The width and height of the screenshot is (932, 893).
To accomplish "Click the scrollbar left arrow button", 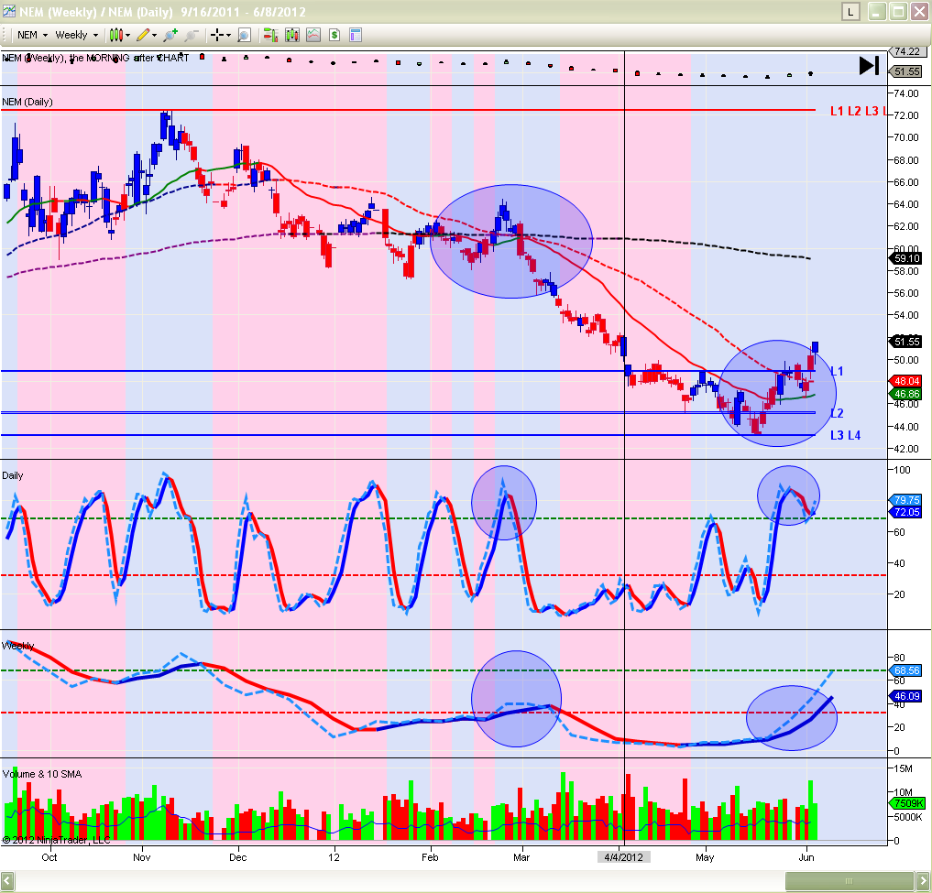I will click(7, 880).
